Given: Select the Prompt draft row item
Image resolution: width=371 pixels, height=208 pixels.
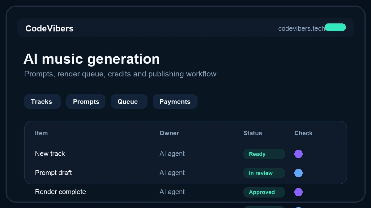Looking at the screenshot, I should [x=53, y=173].
